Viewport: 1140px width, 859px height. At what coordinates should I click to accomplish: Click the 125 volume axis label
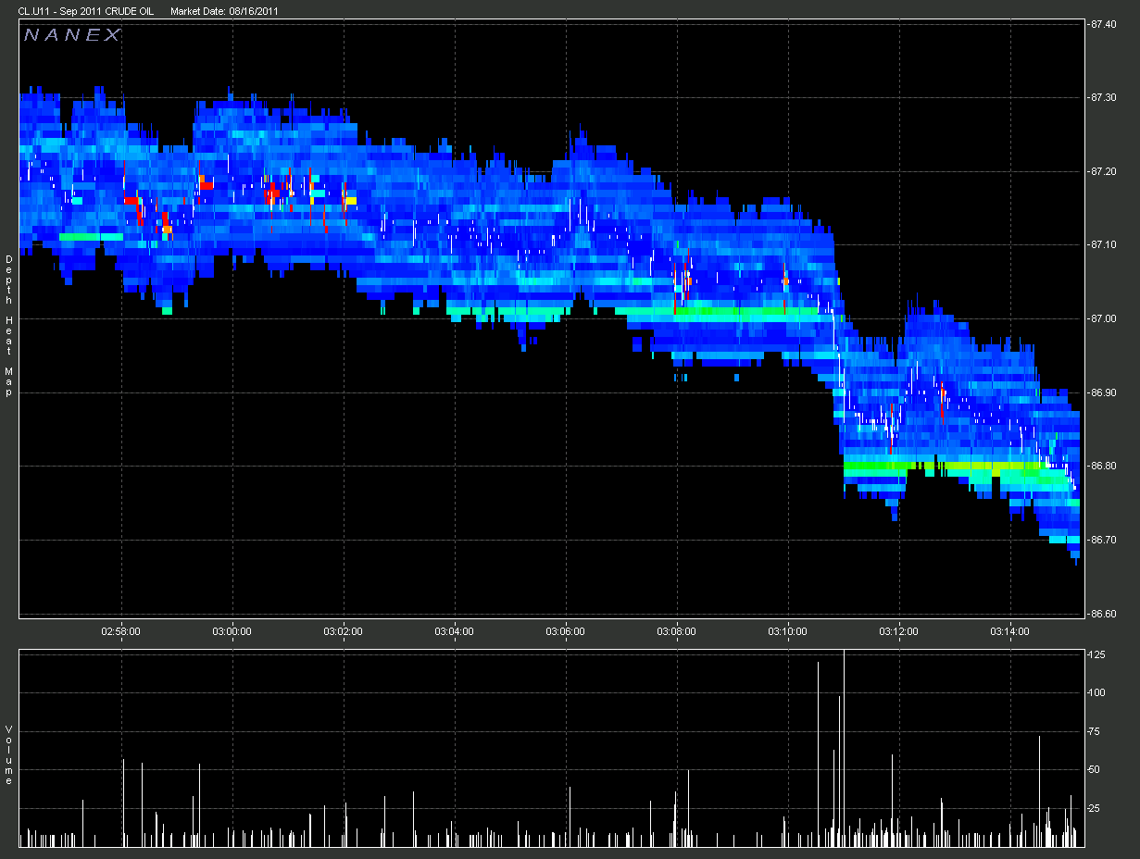pyautogui.click(x=1097, y=654)
